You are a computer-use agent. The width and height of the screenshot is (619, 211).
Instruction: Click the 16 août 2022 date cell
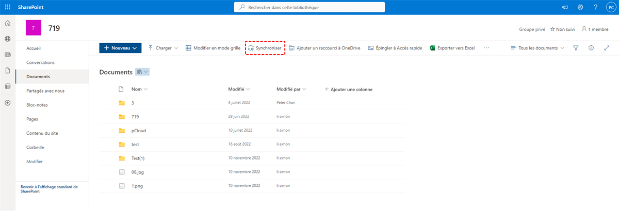click(239, 145)
